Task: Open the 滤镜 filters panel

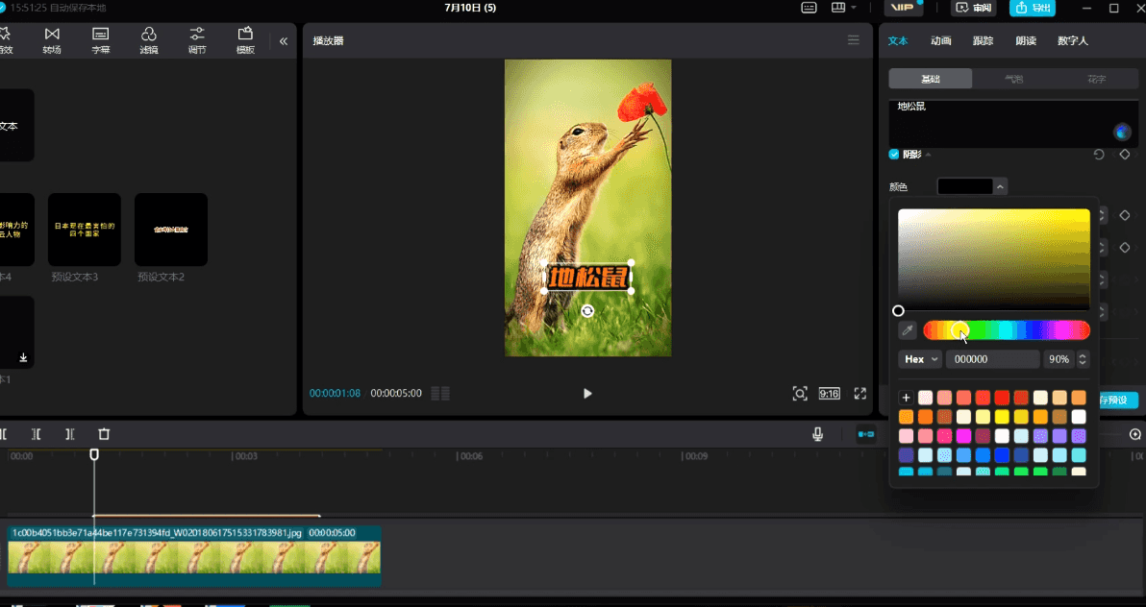Action: click(x=148, y=41)
